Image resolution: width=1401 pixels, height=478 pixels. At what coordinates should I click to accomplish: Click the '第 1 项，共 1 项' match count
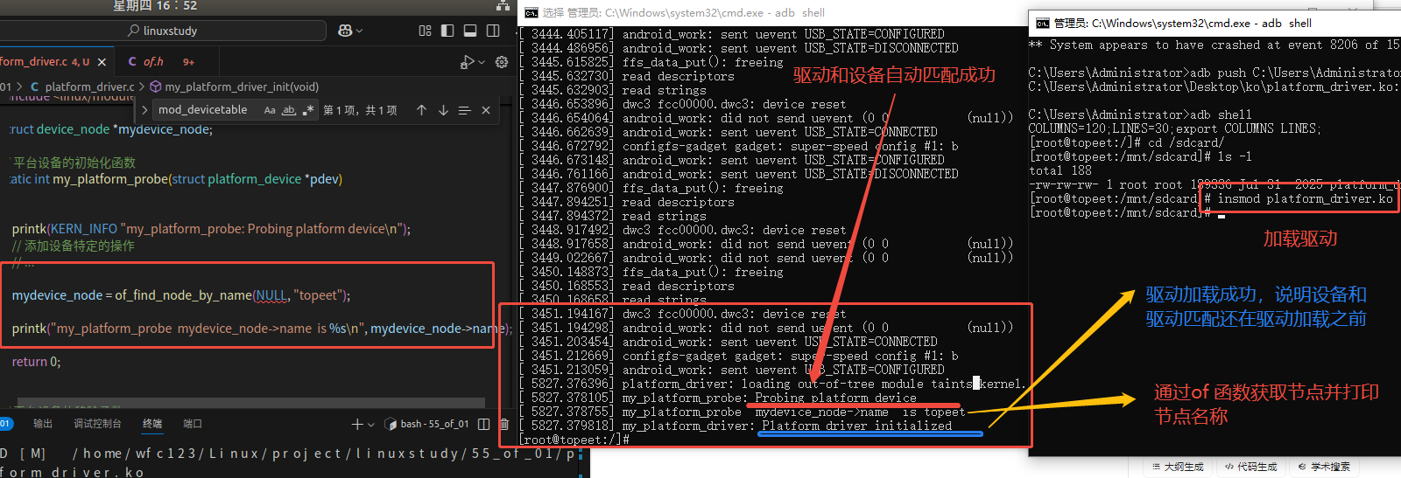tap(360, 110)
